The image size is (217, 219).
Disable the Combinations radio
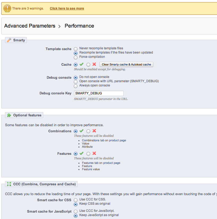pyautogui.click(x=88, y=131)
